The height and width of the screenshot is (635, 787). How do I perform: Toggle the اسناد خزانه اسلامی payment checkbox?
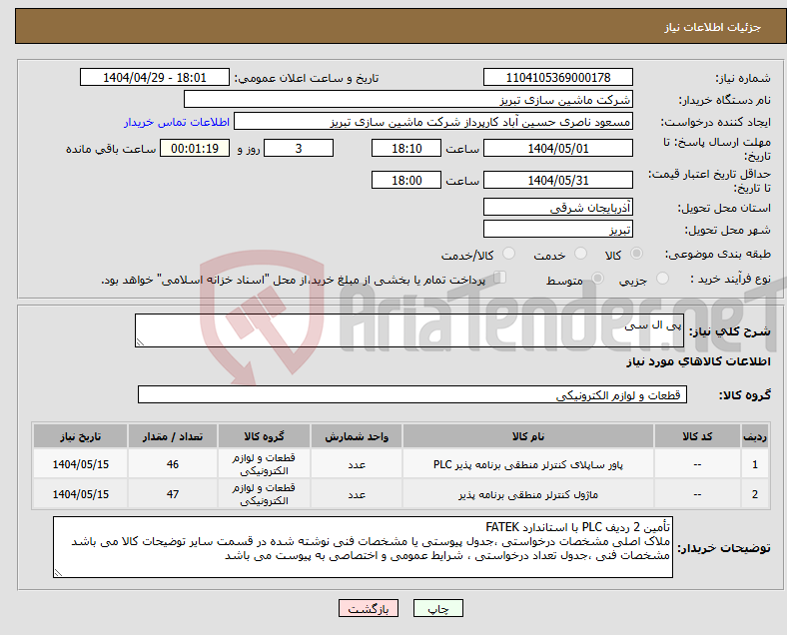coord(499,278)
